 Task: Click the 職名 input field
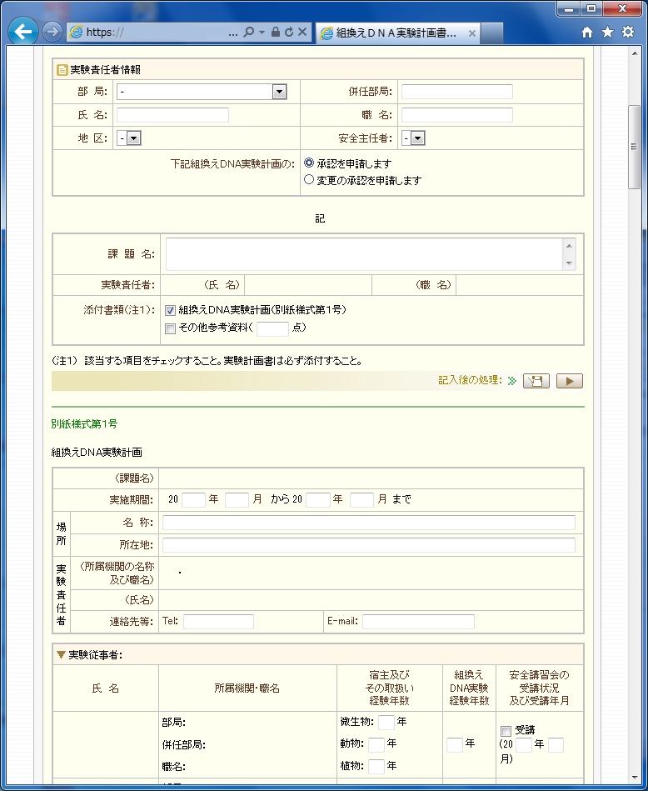point(457,115)
